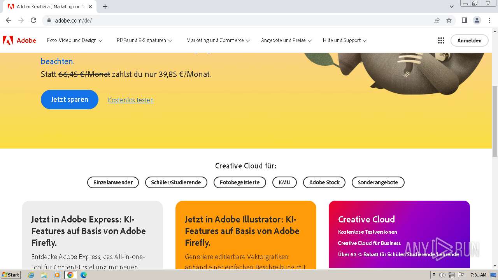Screen dimensions: 498x280
Task: Click Adobe Illustrator KI-Features card heading
Action: 242,231
